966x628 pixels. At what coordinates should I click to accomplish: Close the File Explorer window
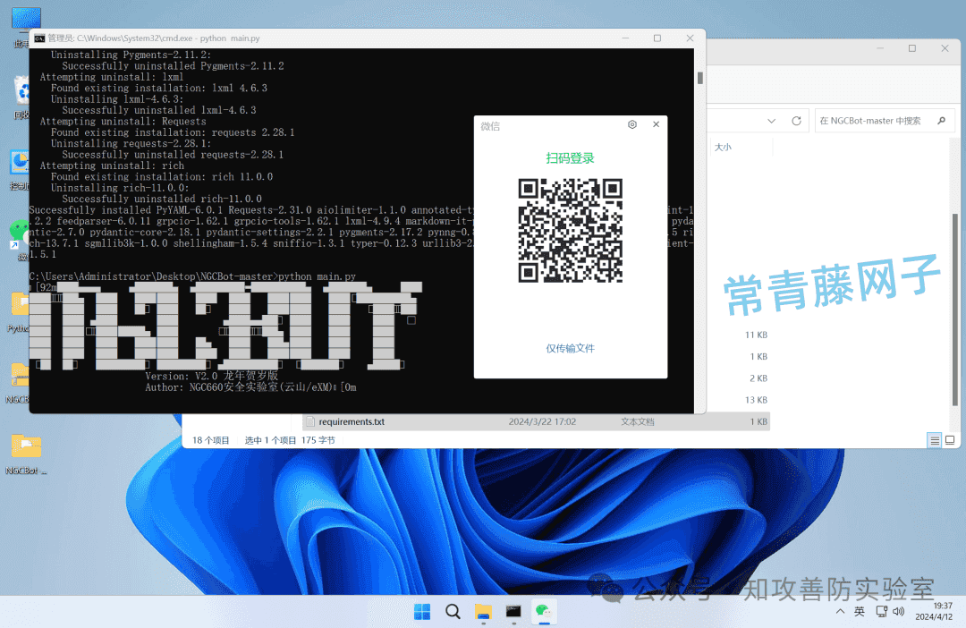[x=945, y=48]
